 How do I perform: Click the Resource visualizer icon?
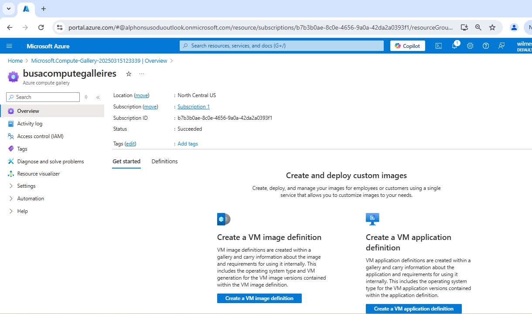point(11,174)
